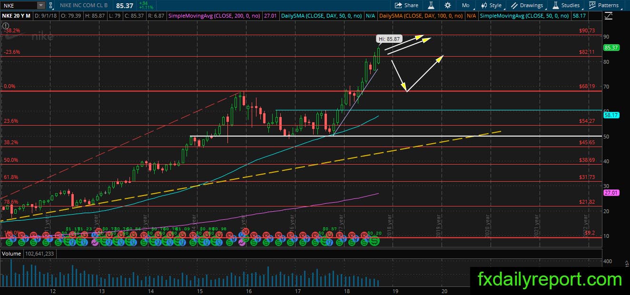Click the symbol link chain icon
The width and height of the screenshot is (630, 295).
(52, 5)
